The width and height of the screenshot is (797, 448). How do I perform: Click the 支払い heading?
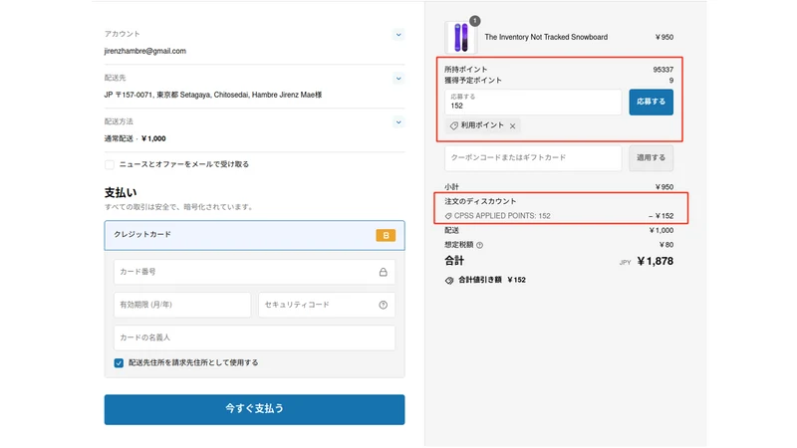(121, 192)
